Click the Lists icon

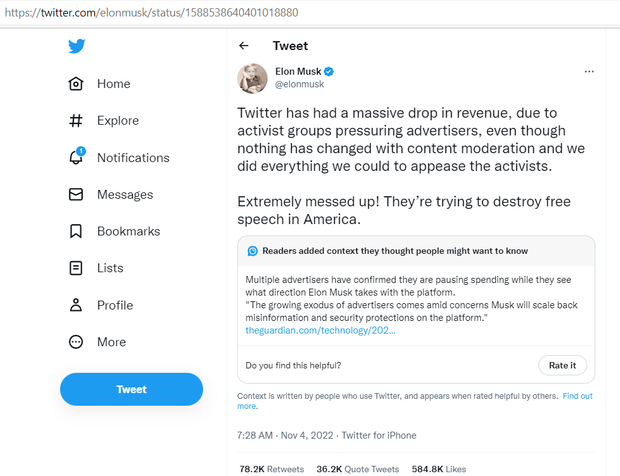coord(76,268)
